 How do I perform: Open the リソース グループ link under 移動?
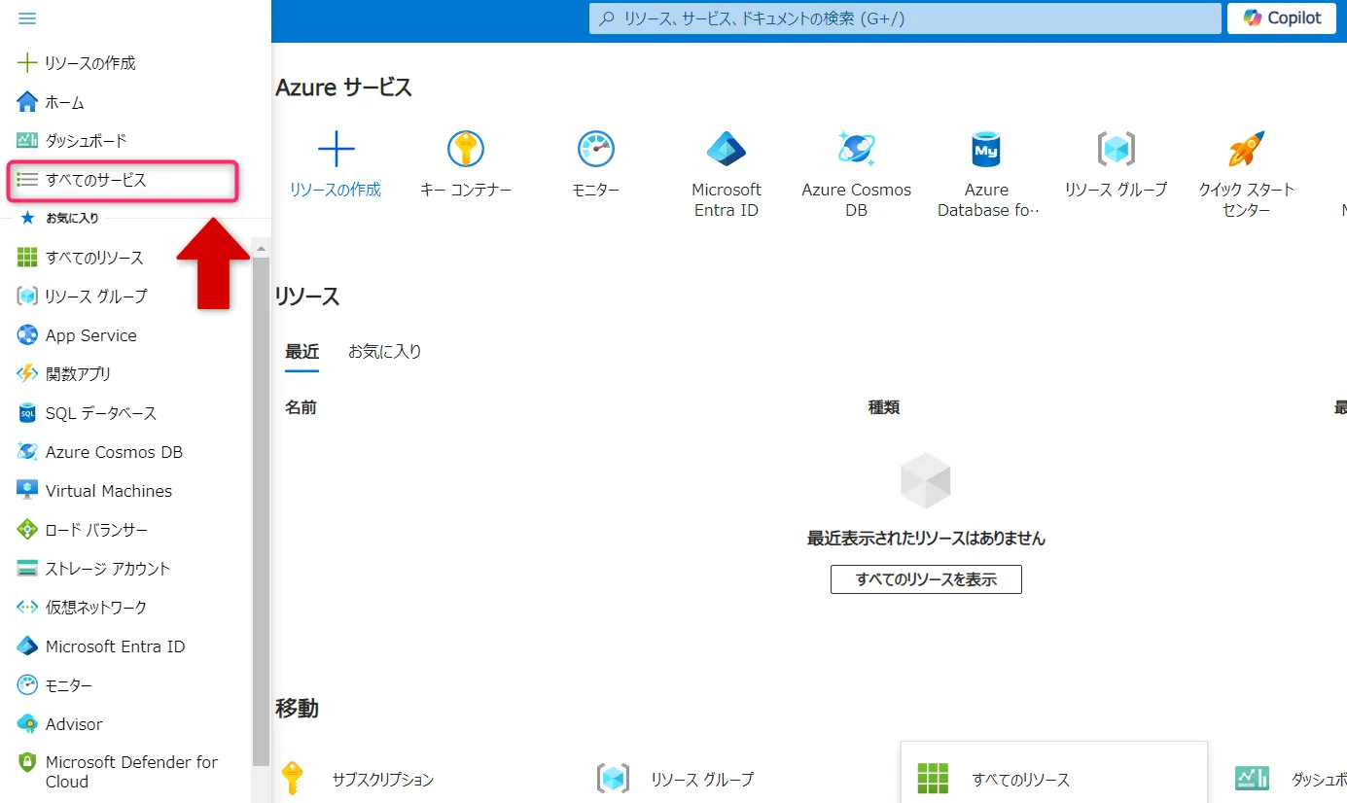702,780
